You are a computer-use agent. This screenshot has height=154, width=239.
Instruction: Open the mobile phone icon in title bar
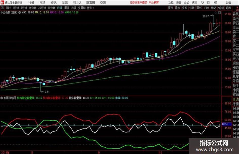[208, 3]
